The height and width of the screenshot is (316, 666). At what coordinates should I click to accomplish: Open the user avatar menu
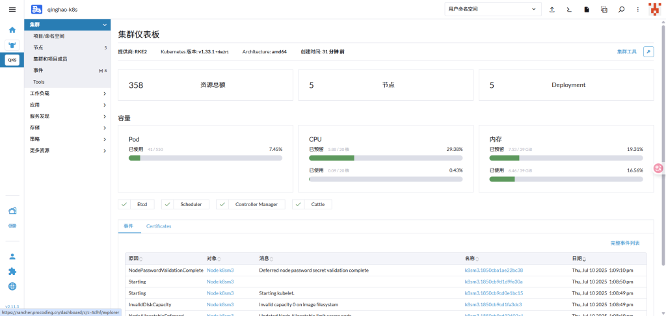click(x=654, y=9)
